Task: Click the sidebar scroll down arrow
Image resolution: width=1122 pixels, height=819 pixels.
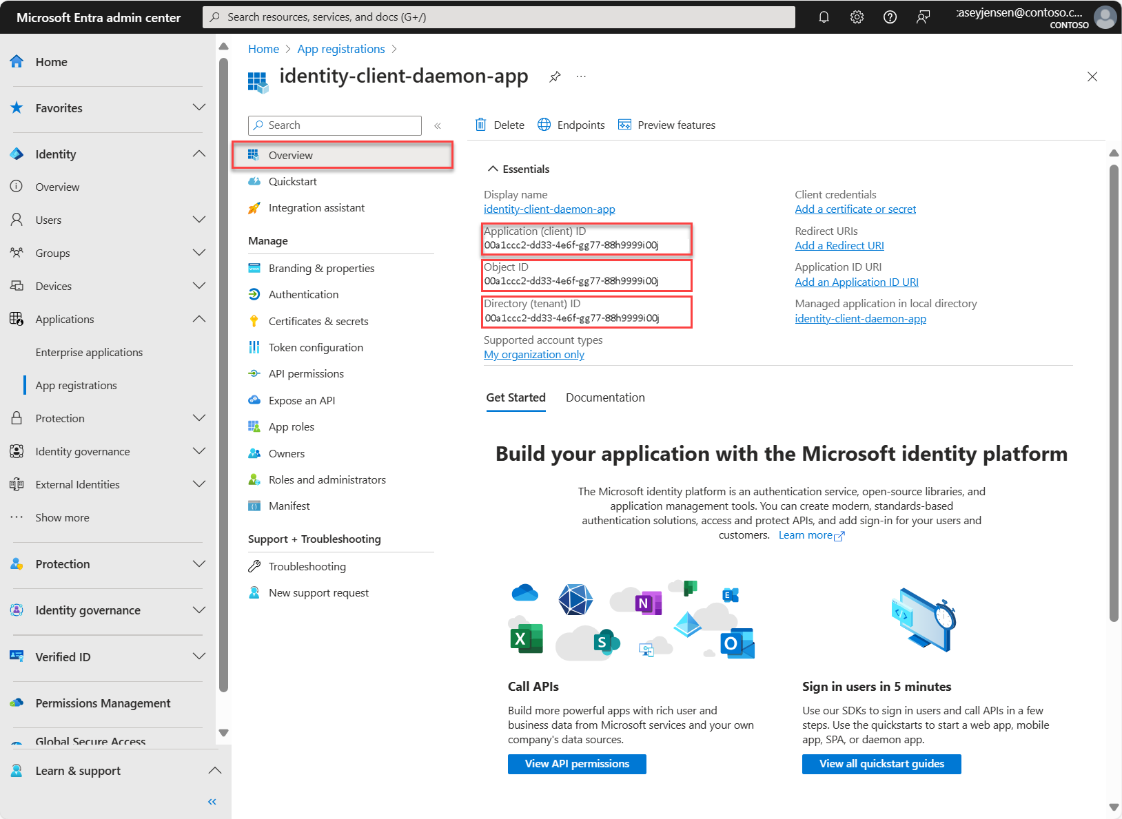Action: (x=223, y=733)
